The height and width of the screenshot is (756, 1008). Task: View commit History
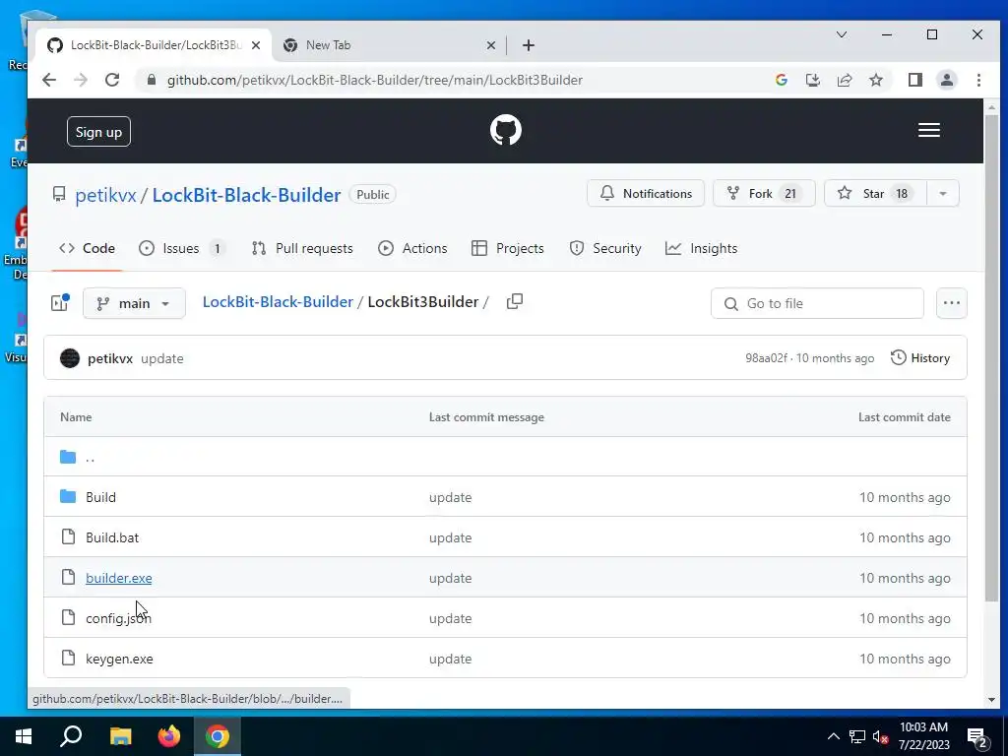click(920, 358)
